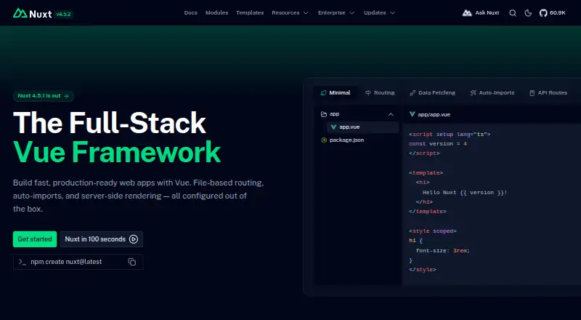Click the magic wand icon on Auto-Imports
The image size is (581, 320).
(474, 93)
